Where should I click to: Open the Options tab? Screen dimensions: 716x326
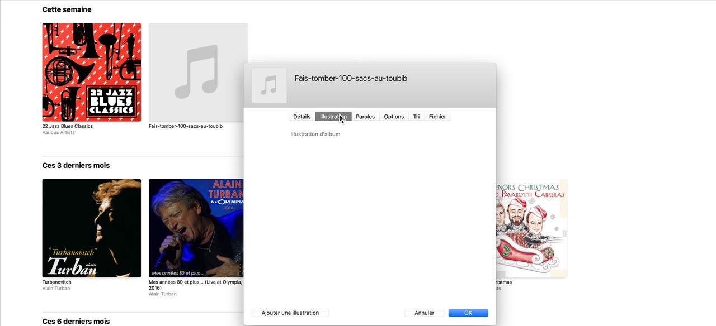394,117
